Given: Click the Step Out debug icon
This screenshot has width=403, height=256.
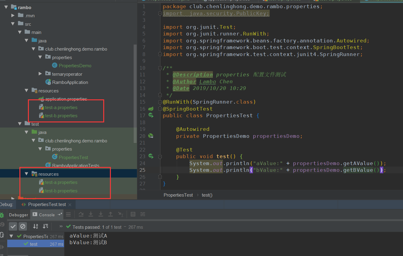Looking at the screenshot, I should click(111, 214).
